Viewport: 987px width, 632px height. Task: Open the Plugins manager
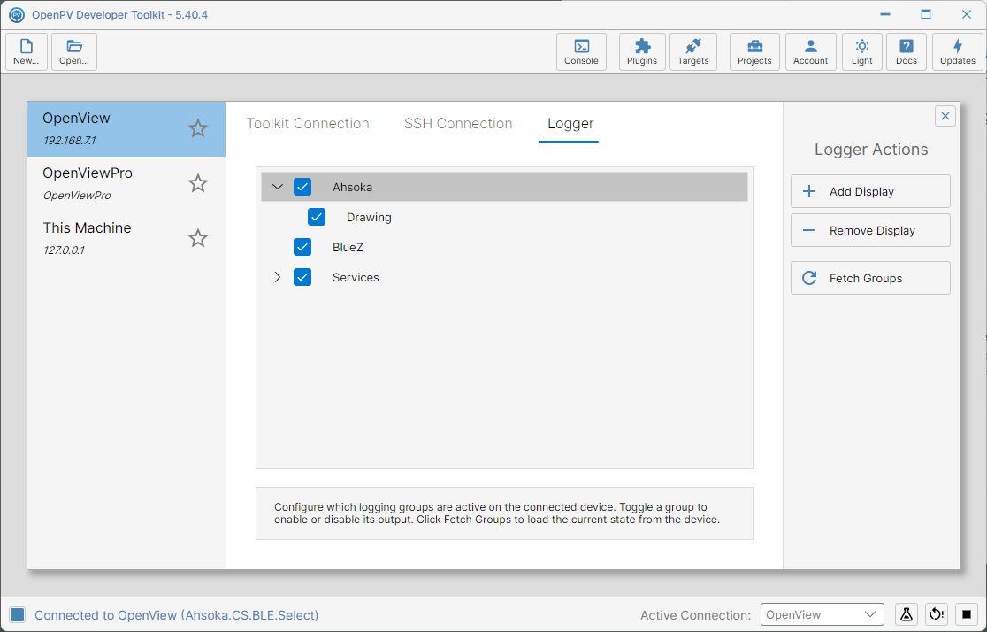click(642, 51)
